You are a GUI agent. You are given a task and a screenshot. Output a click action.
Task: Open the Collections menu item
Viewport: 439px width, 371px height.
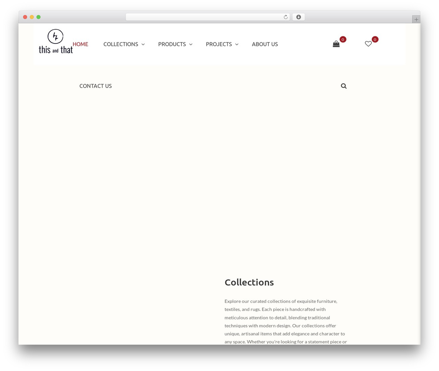[121, 44]
